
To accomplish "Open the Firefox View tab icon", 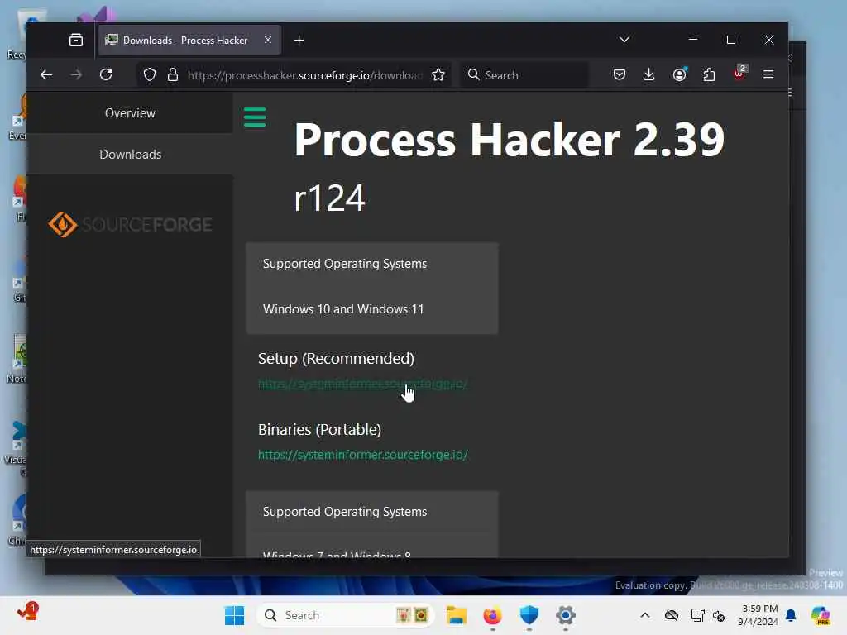I will pos(75,40).
